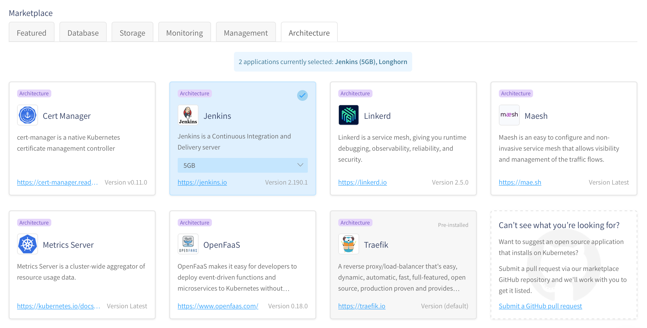Visit the openfaas.com website link
647x328 pixels.
pos(218,306)
